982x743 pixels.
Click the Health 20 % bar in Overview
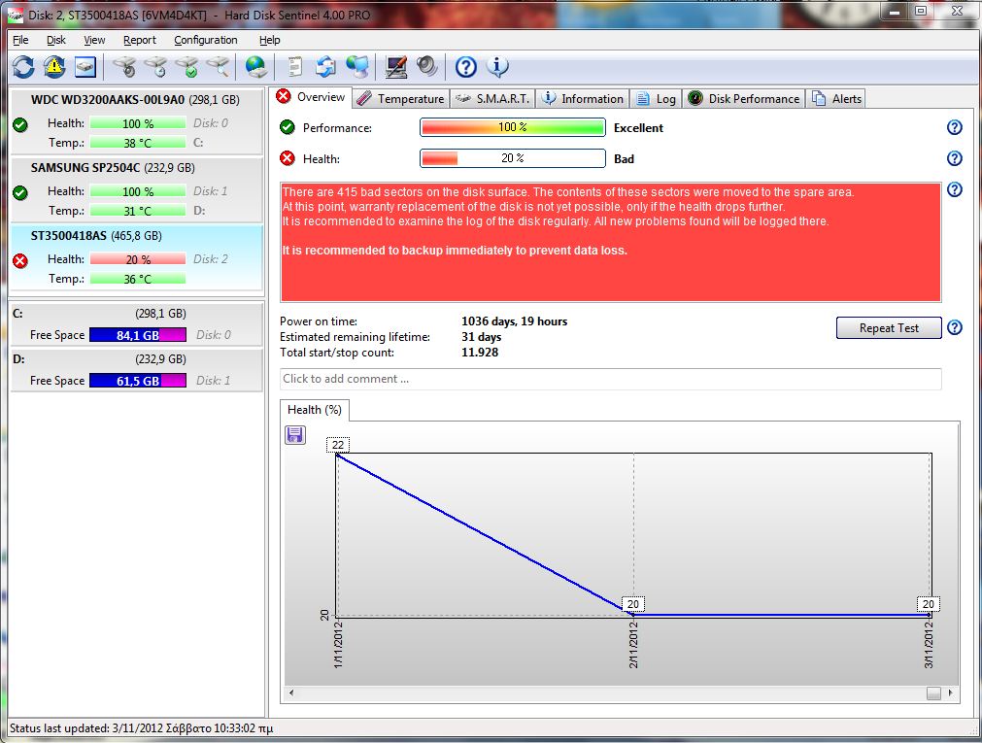click(x=512, y=158)
